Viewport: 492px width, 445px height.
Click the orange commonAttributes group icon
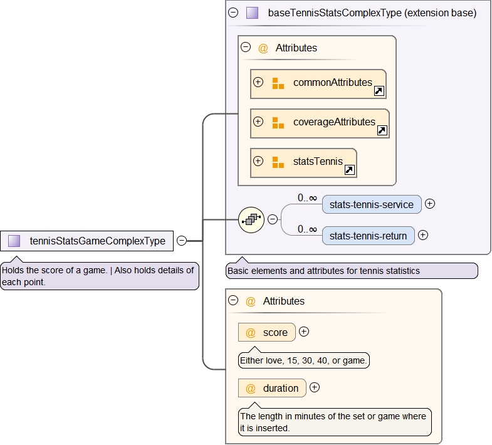tap(278, 83)
